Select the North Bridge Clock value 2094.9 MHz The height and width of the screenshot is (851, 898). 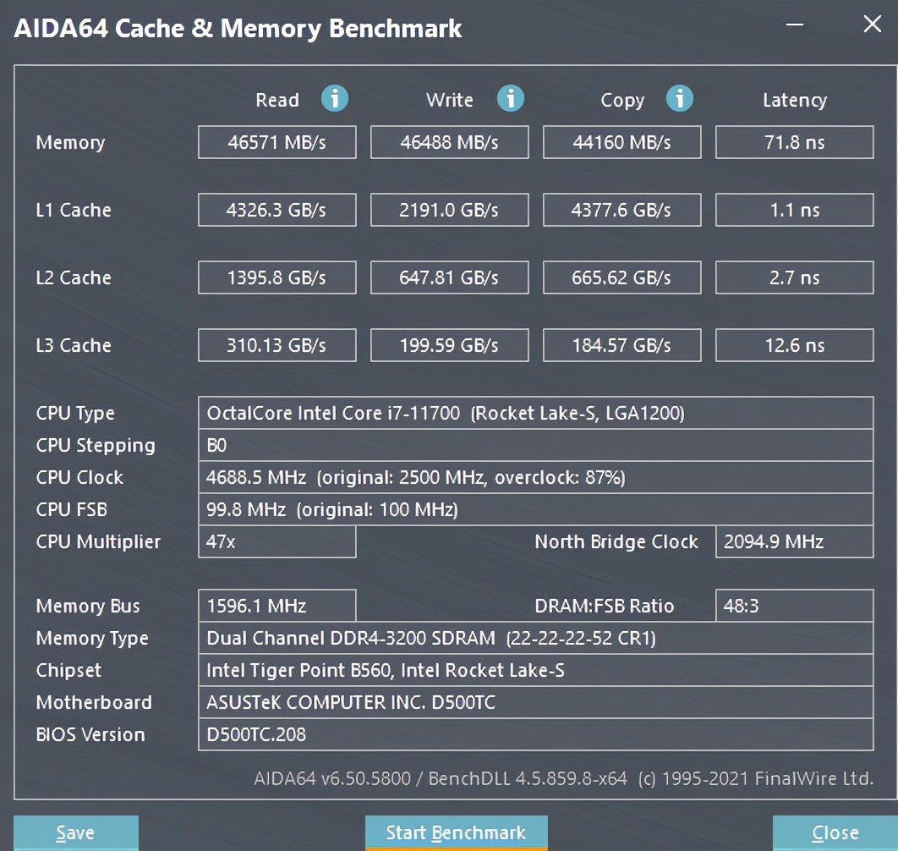click(794, 542)
